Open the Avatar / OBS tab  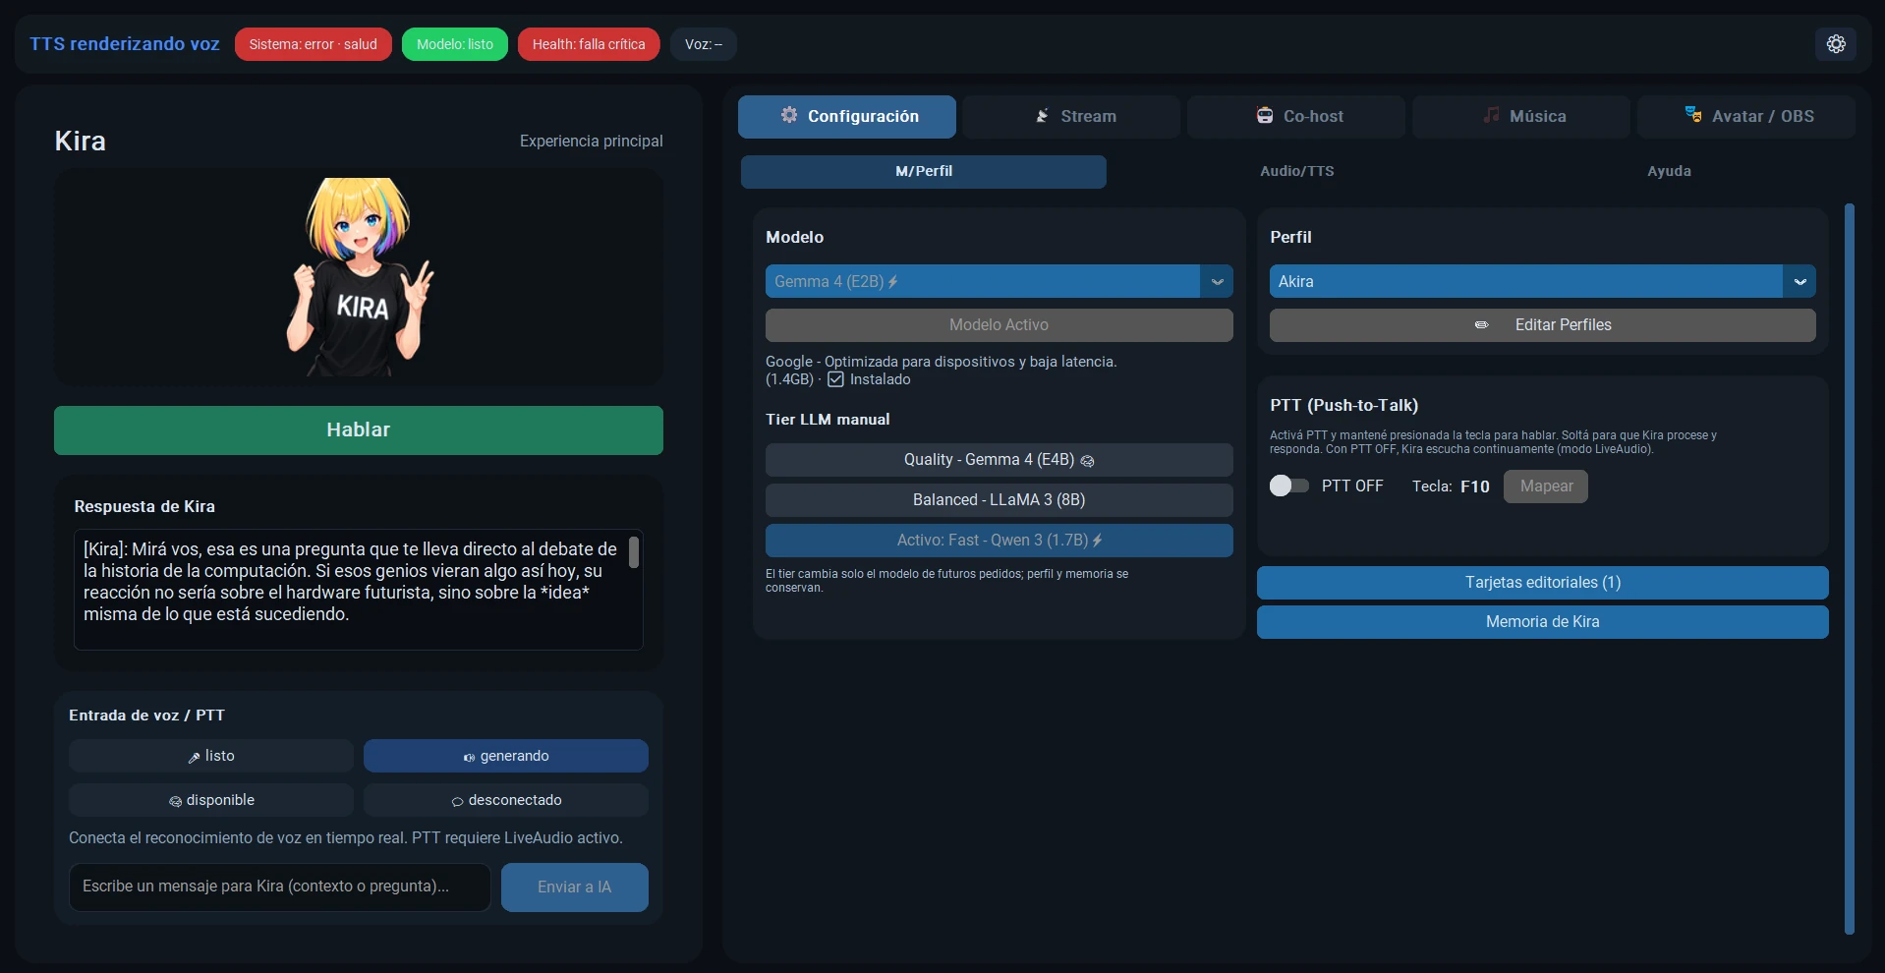point(1746,116)
